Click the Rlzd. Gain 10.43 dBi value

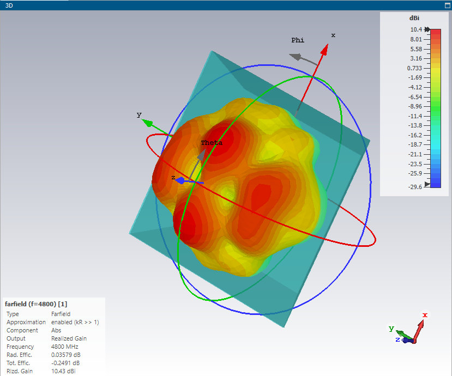[x=63, y=371]
